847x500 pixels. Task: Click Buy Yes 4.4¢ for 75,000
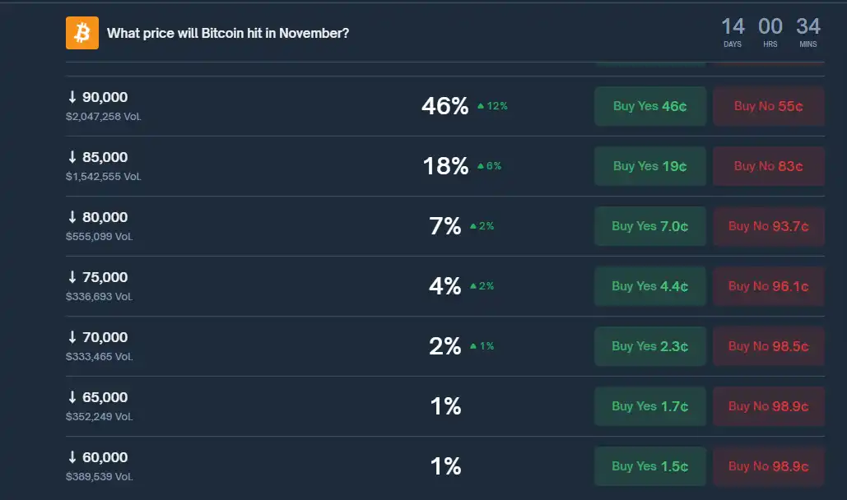coord(649,285)
